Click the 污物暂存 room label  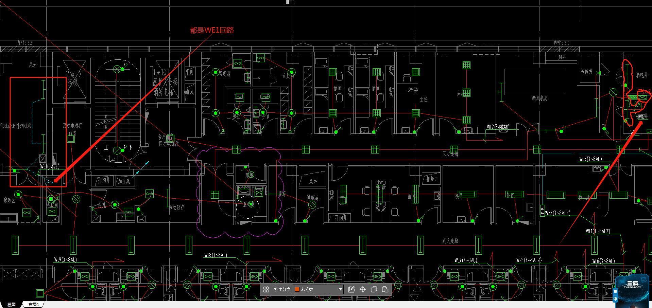click(x=176, y=207)
